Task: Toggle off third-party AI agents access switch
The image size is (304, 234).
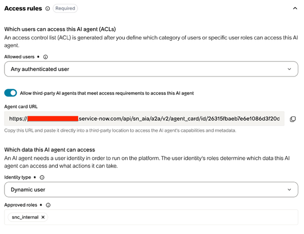Action: (x=11, y=93)
